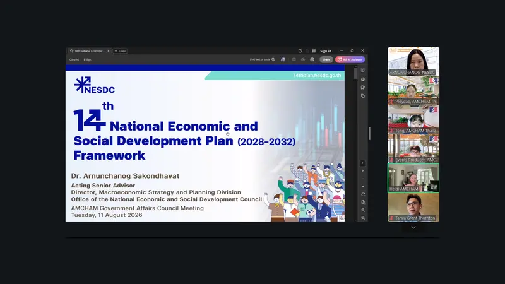The height and width of the screenshot is (284, 505).
Task: Select ARUNCHANOG_NESDC participant video tile
Action: (x=413, y=61)
